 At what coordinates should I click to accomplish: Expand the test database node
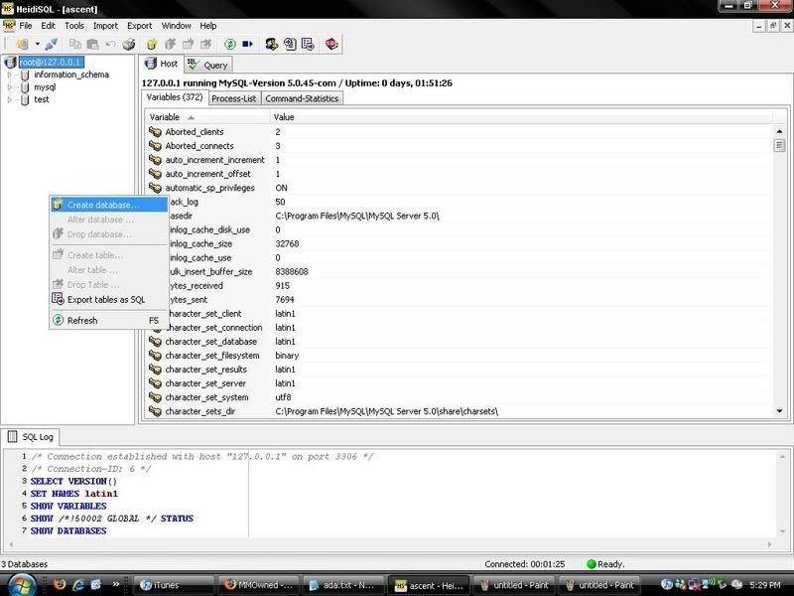pyautogui.click(x=9, y=99)
